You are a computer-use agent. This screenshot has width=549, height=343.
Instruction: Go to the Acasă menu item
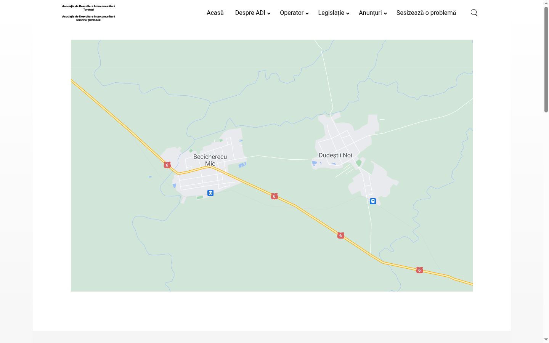215,13
